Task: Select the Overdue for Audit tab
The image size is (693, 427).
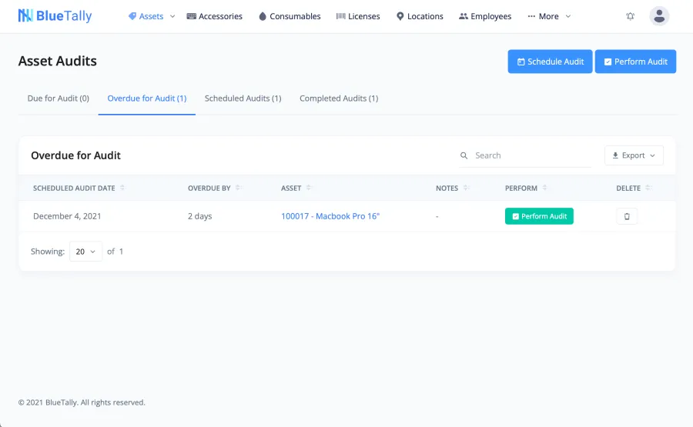Action: click(147, 98)
